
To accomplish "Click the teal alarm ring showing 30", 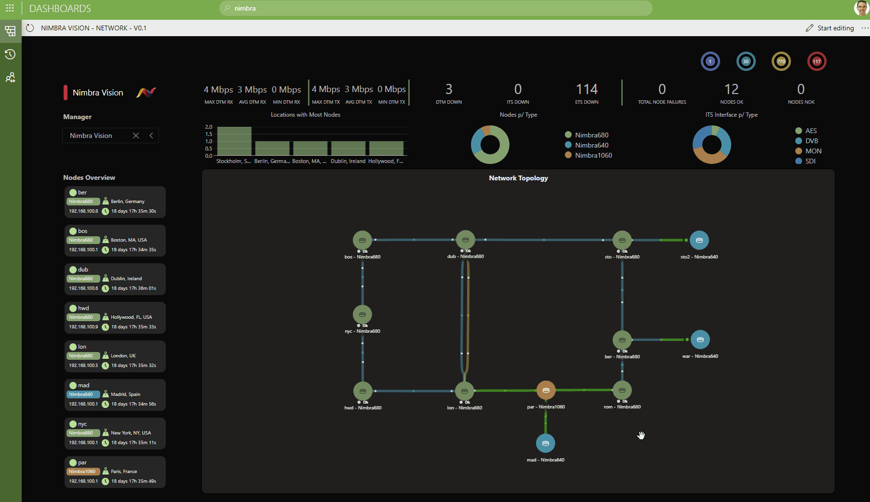I will pos(746,61).
